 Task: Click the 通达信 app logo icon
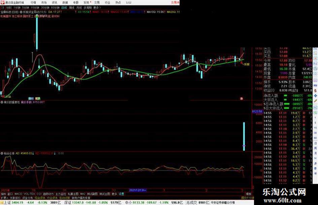point(2,2)
